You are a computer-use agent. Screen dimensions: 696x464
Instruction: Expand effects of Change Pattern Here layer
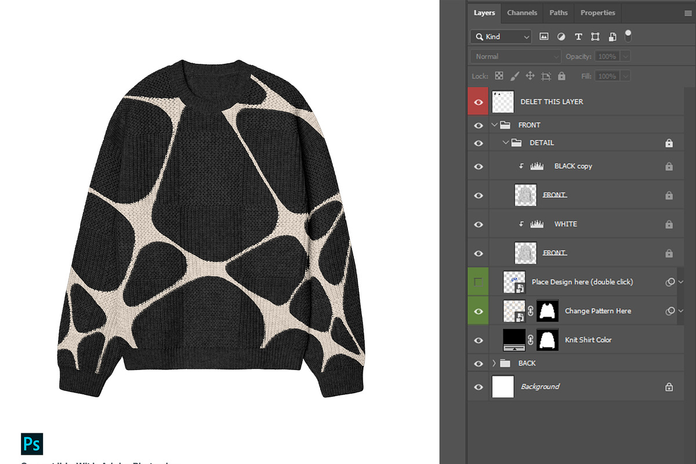pyautogui.click(x=681, y=311)
